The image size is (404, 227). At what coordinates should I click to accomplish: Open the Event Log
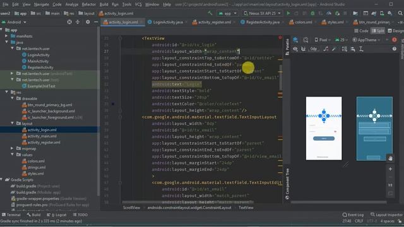[x=353, y=214]
